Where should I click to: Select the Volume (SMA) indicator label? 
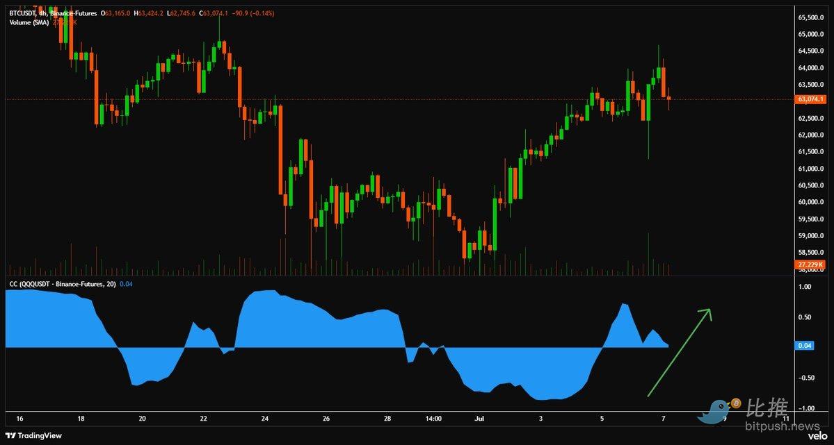(29, 22)
